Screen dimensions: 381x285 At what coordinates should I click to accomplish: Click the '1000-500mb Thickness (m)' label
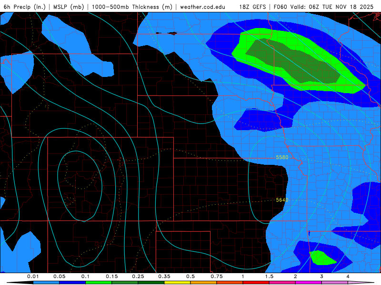(x=132, y=7)
